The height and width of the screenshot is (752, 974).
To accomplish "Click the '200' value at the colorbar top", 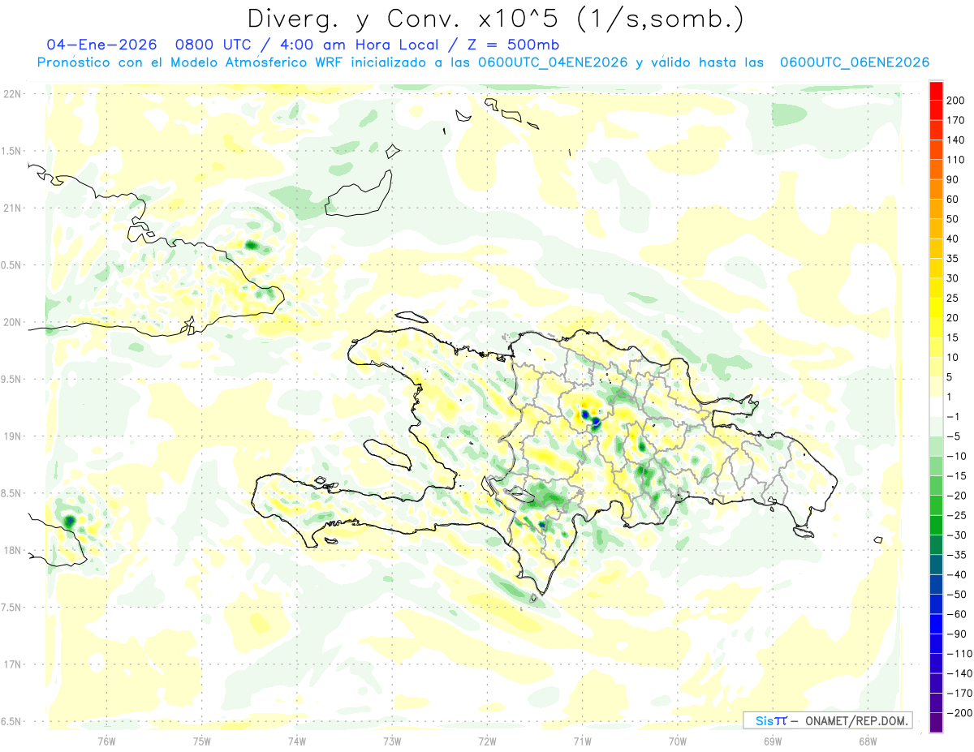I will [x=956, y=101].
